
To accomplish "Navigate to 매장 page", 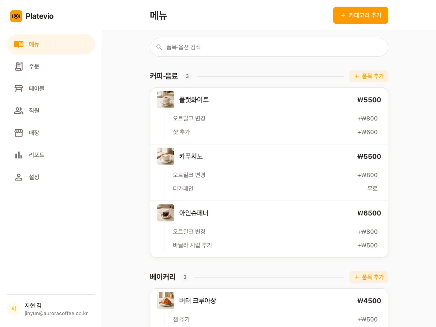I will pyautogui.click(x=51, y=133).
